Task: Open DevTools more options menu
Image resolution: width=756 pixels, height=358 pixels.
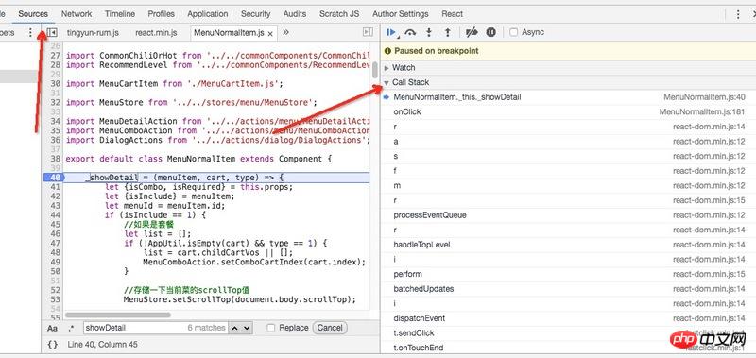Action: coord(738,14)
